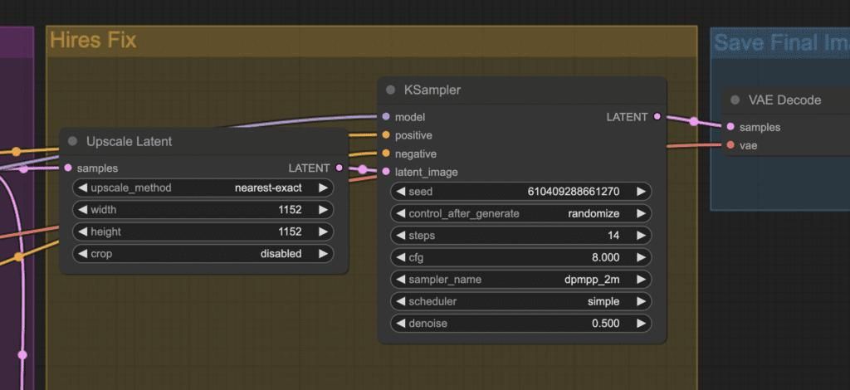850x390 pixels.
Task: Select the Hires Fix group title
Action: point(93,41)
